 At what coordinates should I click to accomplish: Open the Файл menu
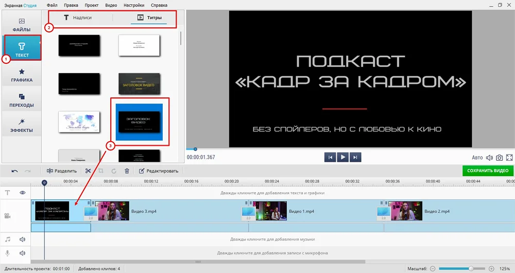(x=52, y=5)
